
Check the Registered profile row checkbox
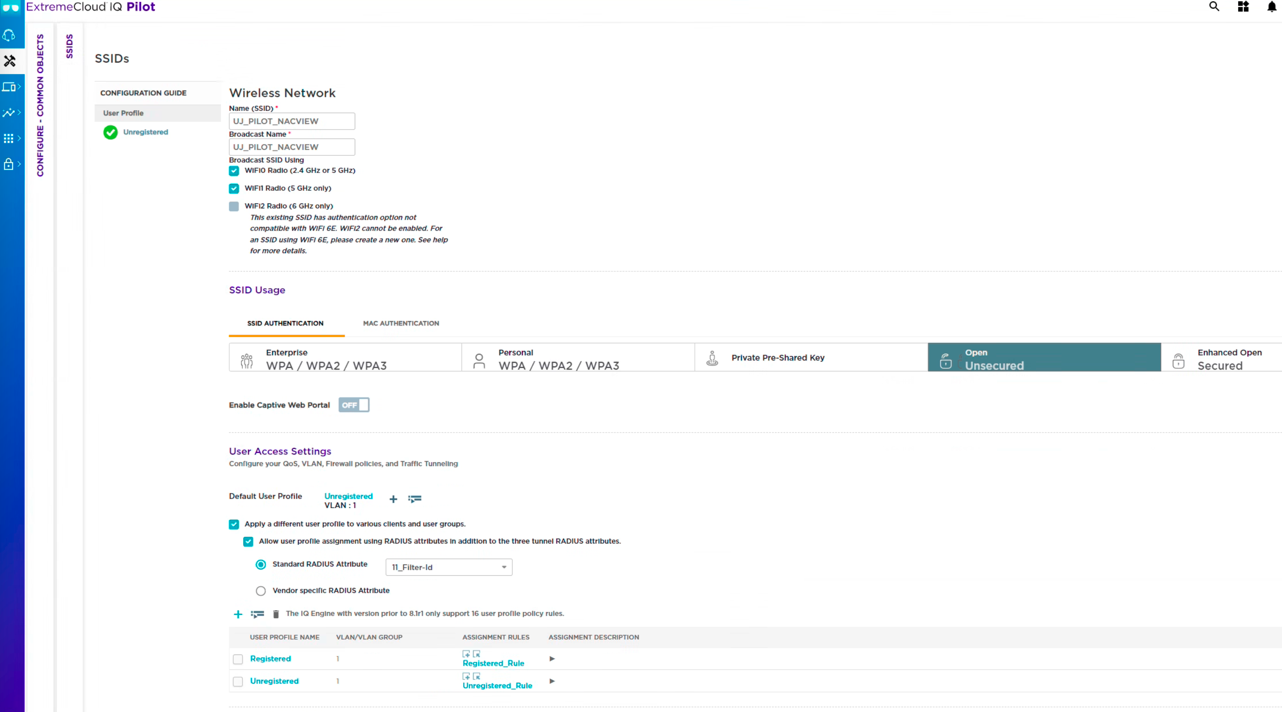pos(238,659)
